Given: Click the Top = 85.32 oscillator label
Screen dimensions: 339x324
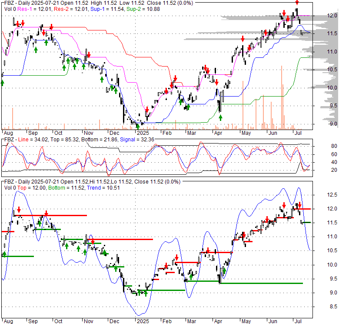Looking at the screenshot, I should (x=64, y=140).
